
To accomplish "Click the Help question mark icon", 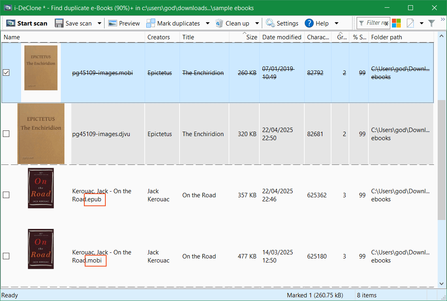I will (309, 23).
